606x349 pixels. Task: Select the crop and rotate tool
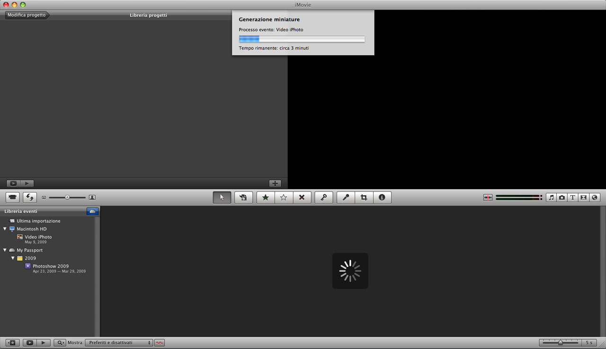364,197
